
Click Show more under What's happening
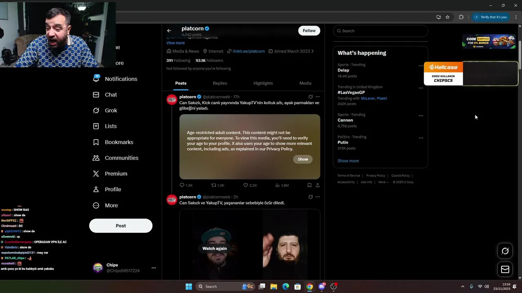[348, 161]
